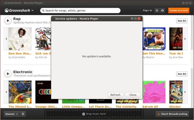The height and width of the screenshot is (120, 194).
Task: Show next Electronic albums with right arrow
Action: (185, 92)
